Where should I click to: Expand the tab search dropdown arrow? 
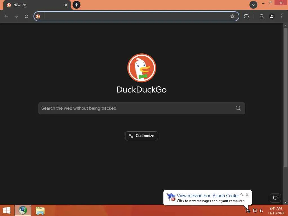click(253, 5)
